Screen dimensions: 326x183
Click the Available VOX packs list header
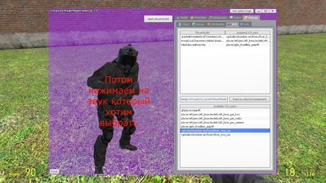coord(225,106)
